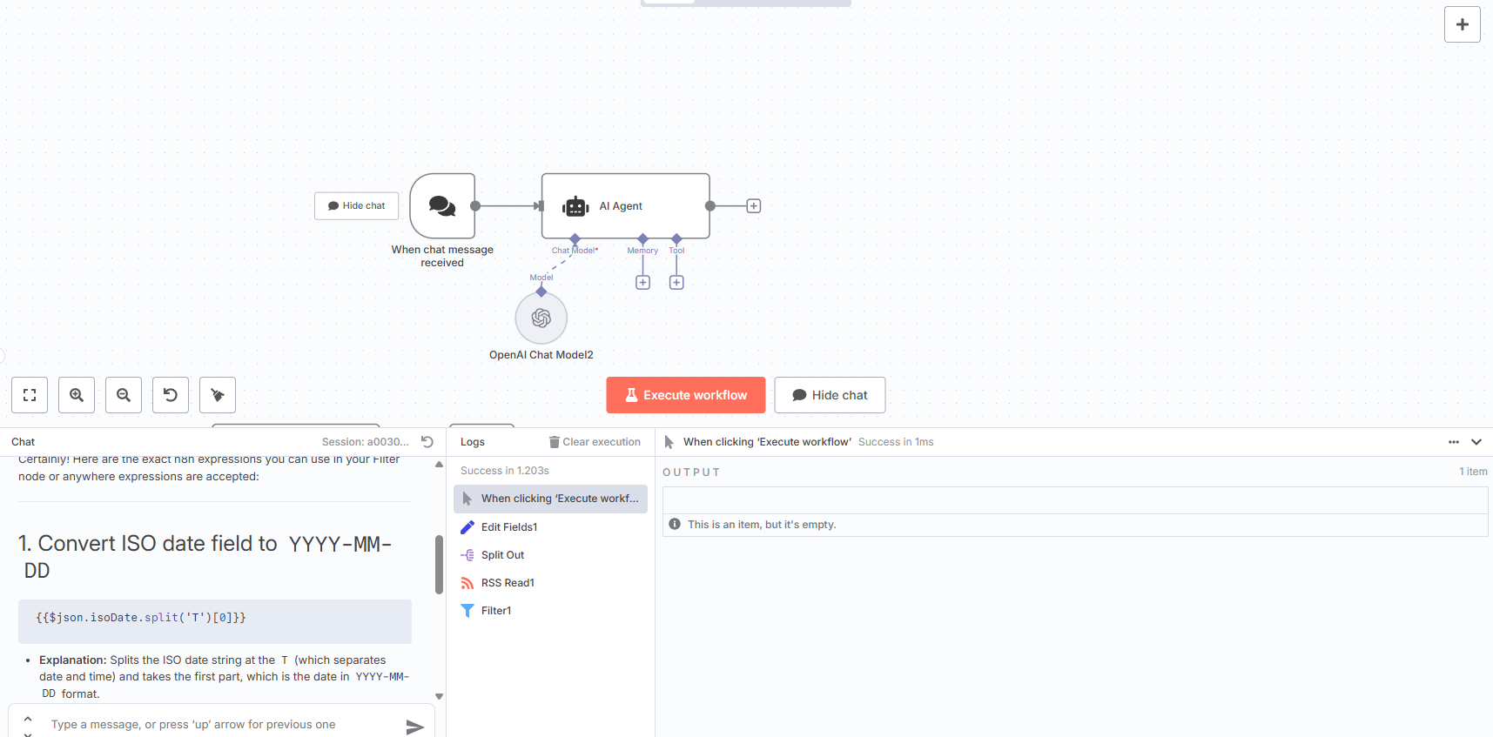Reset the chat session with refresh icon
This screenshot has height=737, width=1493.
(x=427, y=442)
